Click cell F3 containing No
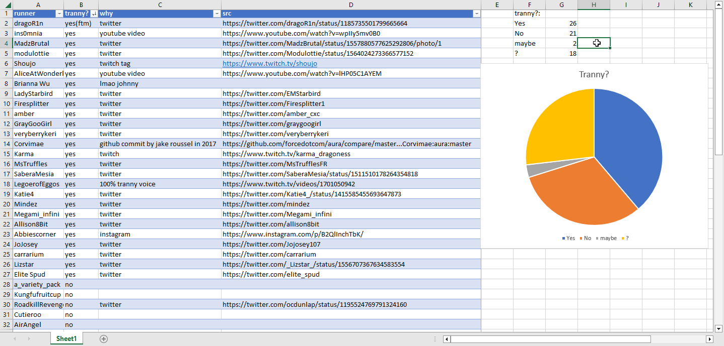Screen dimensions: 724x346 529,33
